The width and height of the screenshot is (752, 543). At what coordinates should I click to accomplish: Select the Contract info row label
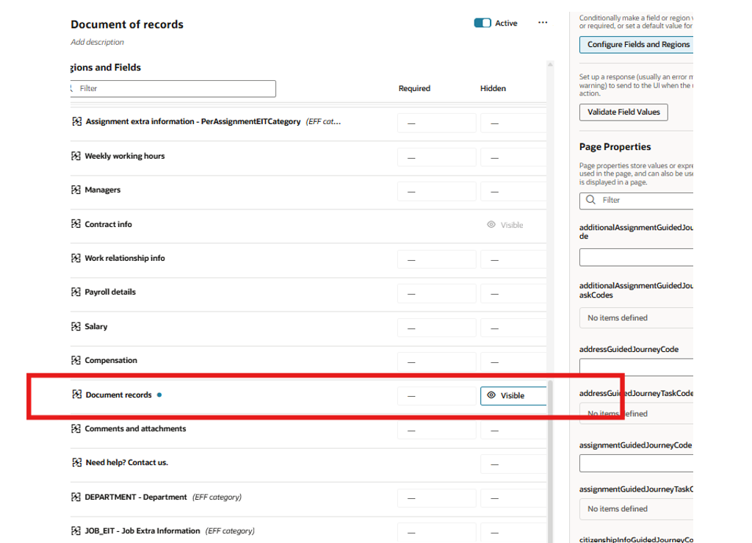point(109,224)
